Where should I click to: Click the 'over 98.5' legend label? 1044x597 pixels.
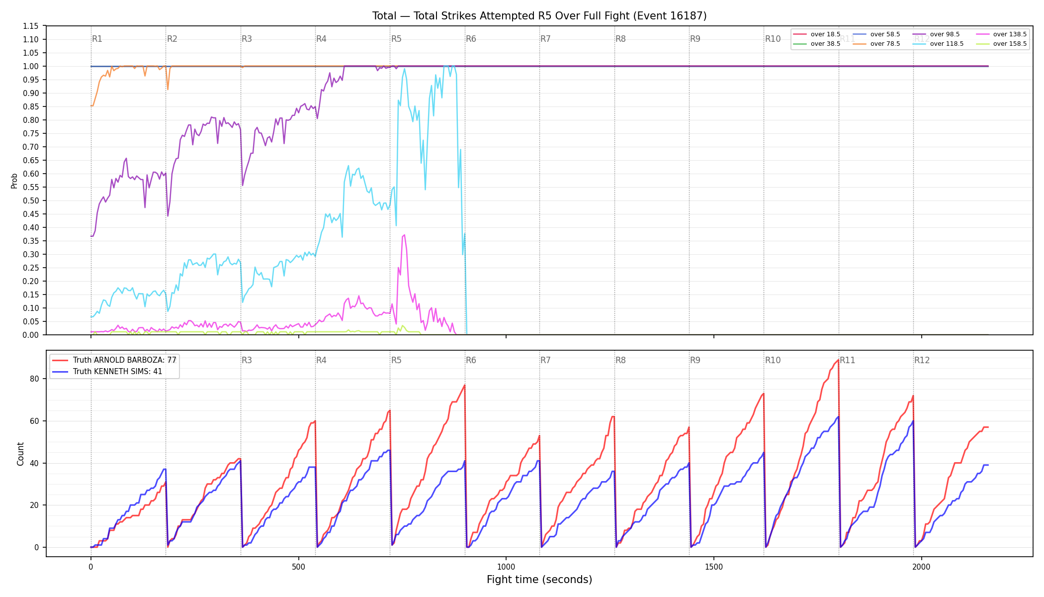click(x=945, y=34)
